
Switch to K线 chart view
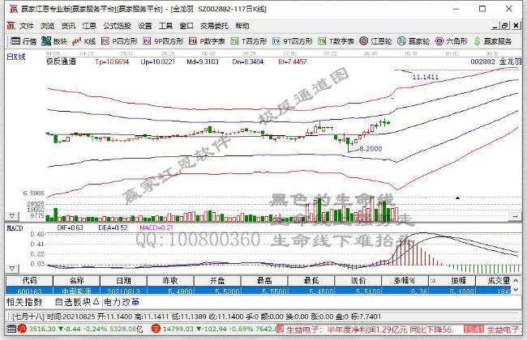(x=85, y=40)
